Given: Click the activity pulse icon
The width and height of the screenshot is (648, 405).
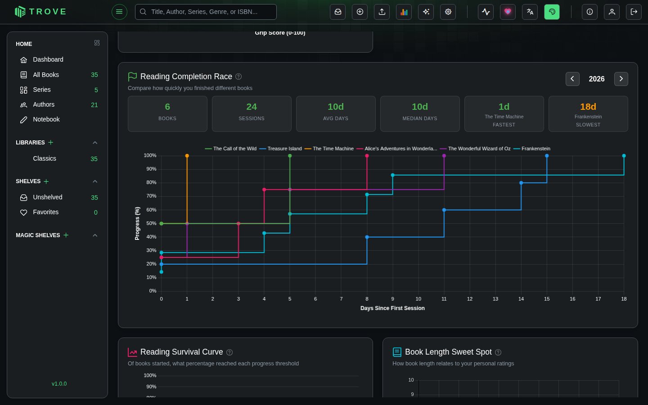Looking at the screenshot, I should click(x=486, y=12).
